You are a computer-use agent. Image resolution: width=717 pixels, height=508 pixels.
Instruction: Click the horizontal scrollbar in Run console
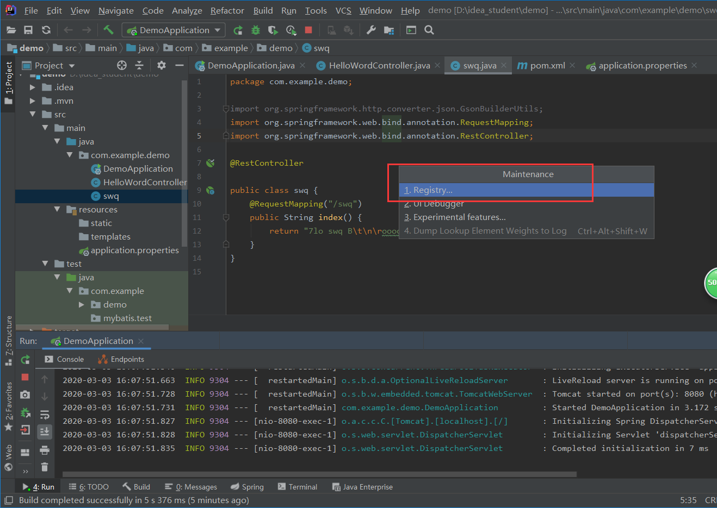tap(319, 474)
